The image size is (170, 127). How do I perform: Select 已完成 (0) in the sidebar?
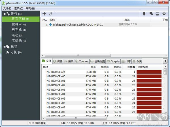[x=19, y=30]
